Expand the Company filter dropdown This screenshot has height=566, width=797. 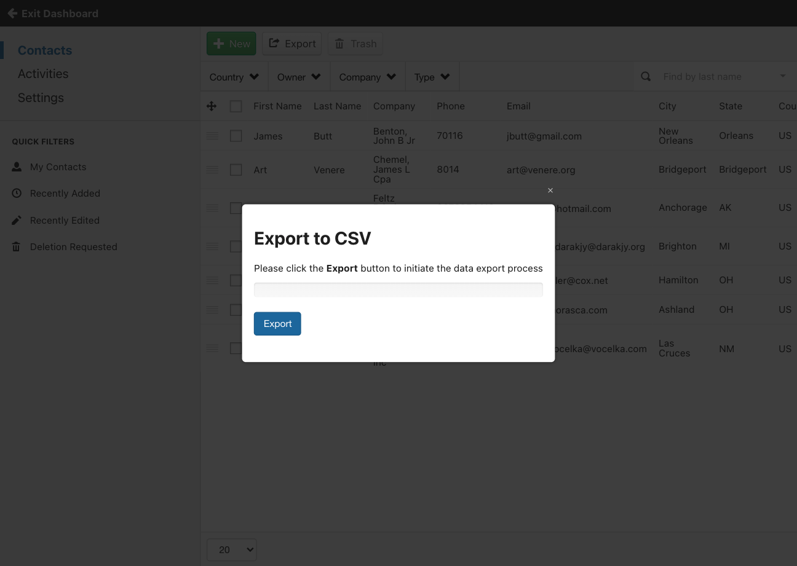tap(368, 77)
